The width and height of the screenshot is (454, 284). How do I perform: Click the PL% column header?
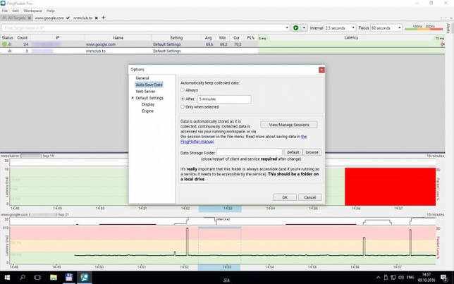(251, 37)
